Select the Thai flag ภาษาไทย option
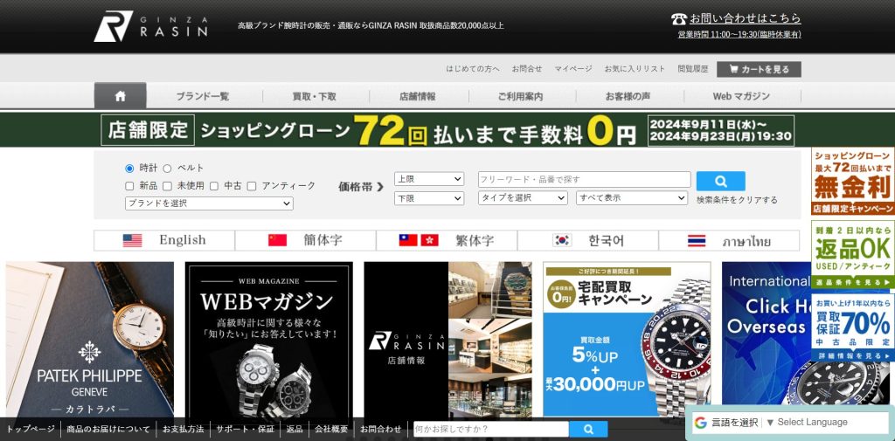 click(730, 240)
